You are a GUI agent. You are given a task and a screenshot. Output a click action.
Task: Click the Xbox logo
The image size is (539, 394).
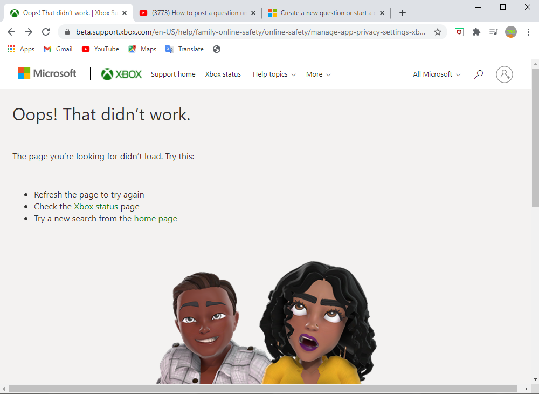[121, 74]
